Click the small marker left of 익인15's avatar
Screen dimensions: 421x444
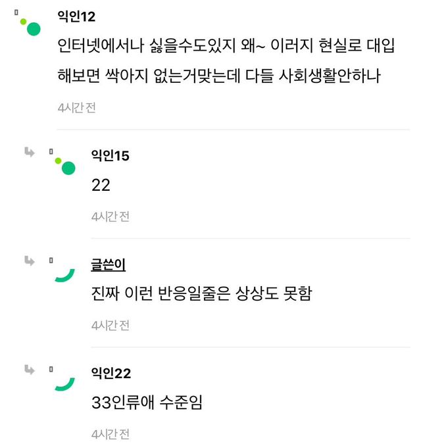51,152
